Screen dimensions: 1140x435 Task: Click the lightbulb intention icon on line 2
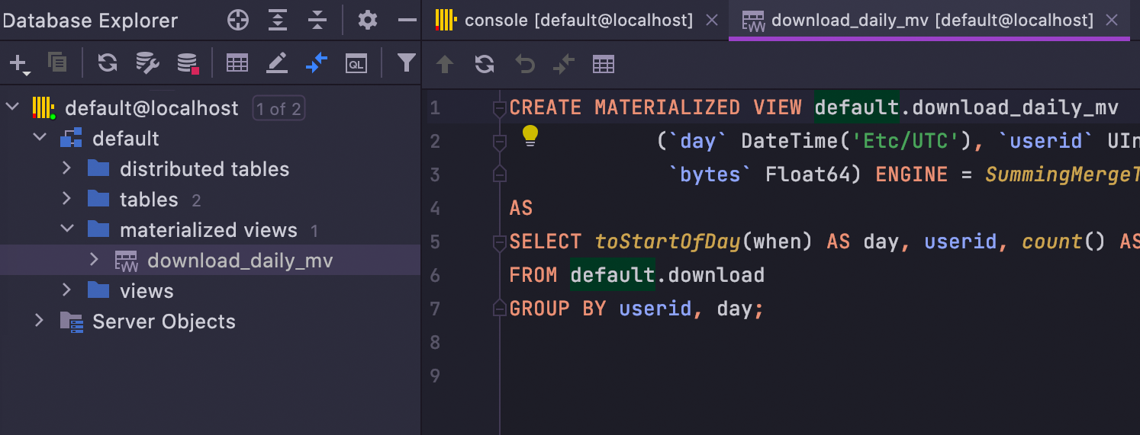click(x=530, y=137)
